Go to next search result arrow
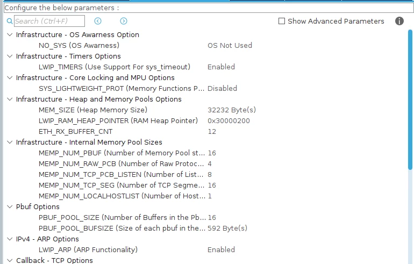414x264 pixels. (x=124, y=21)
